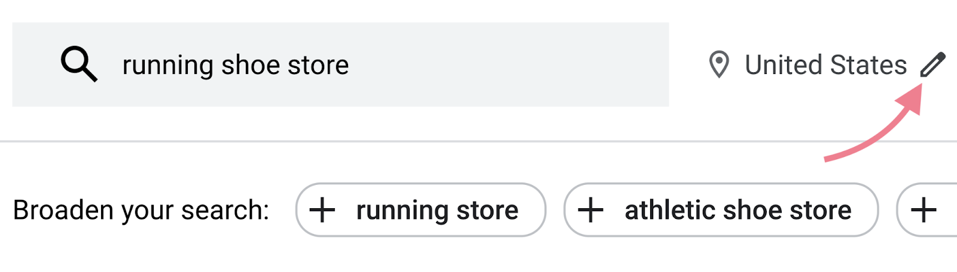Click empty area of search box right of the query

508,64
